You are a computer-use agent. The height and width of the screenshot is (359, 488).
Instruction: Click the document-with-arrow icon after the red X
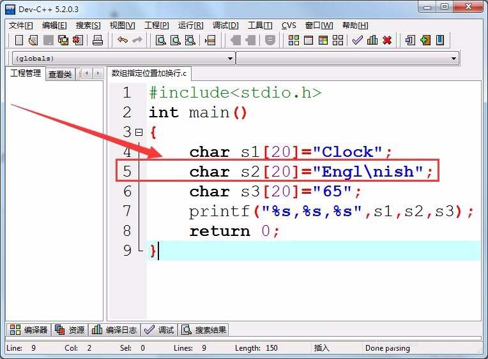410,40
